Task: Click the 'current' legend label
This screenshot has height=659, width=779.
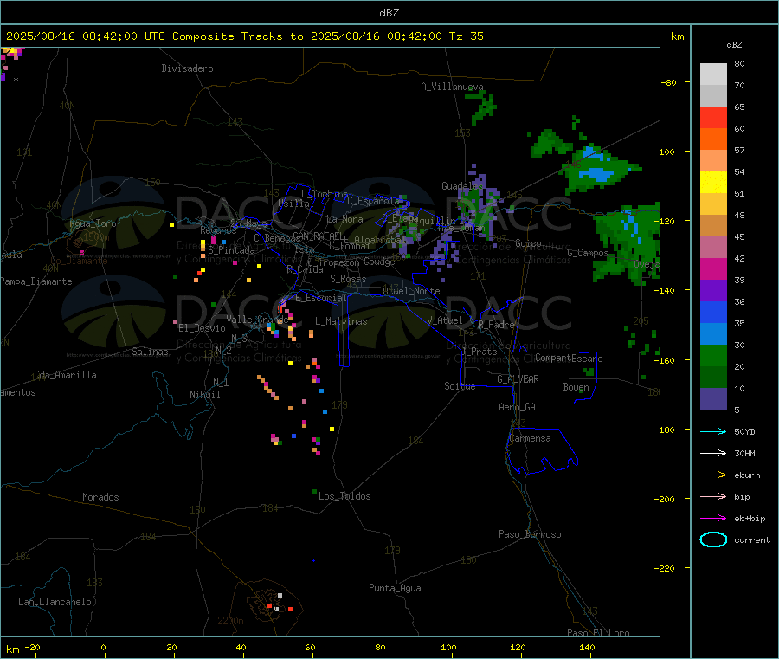Action: 752,540
